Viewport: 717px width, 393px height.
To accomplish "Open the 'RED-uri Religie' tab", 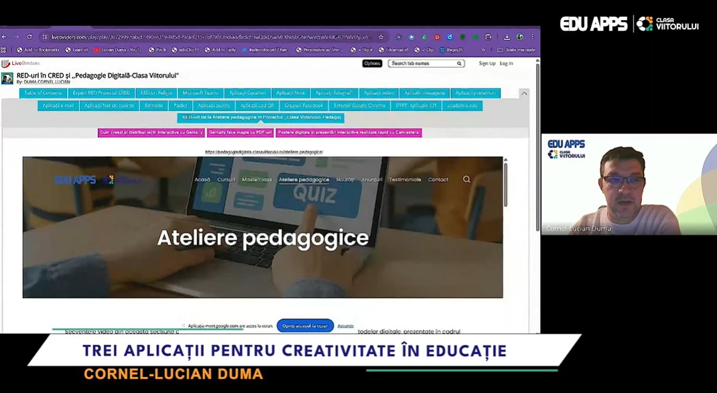I will coord(156,93).
